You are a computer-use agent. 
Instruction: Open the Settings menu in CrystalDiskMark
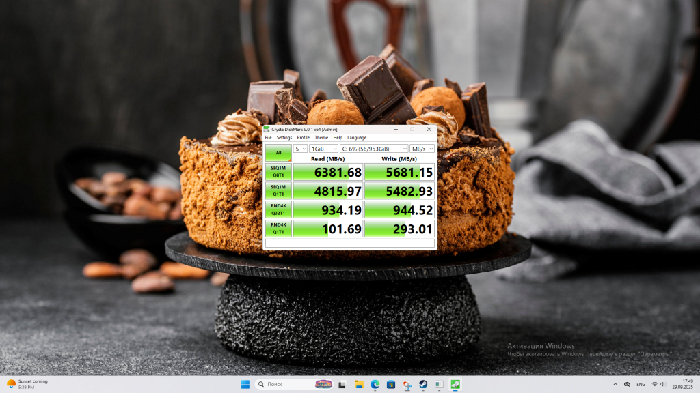click(284, 137)
